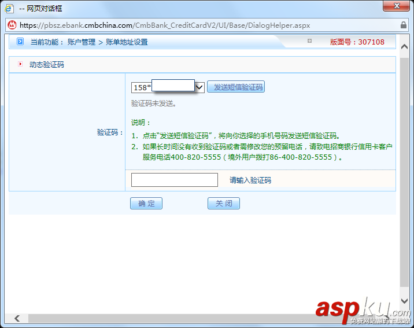Click the red arrow icon beside 动态验证码
Screen dimensions: 414x328
pos(20,64)
